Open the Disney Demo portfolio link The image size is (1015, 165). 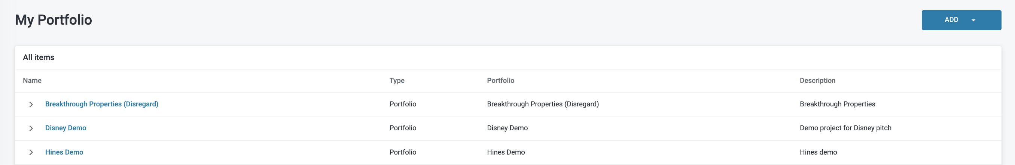(x=66, y=128)
